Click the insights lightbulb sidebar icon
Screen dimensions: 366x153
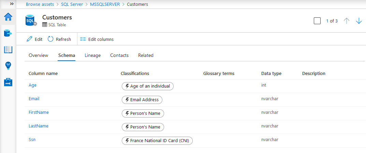pyautogui.click(x=8, y=66)
